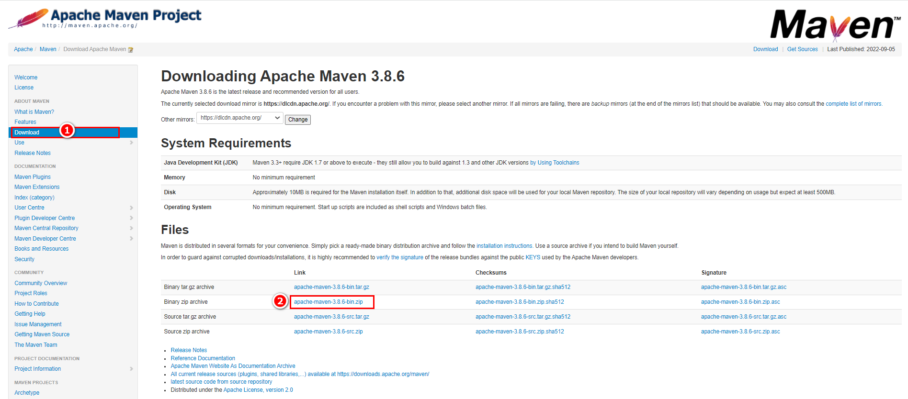This screenshot has width=908, height=399.
Task: Click Last Published: 2022-09-05 text
Action: [861, 49]
